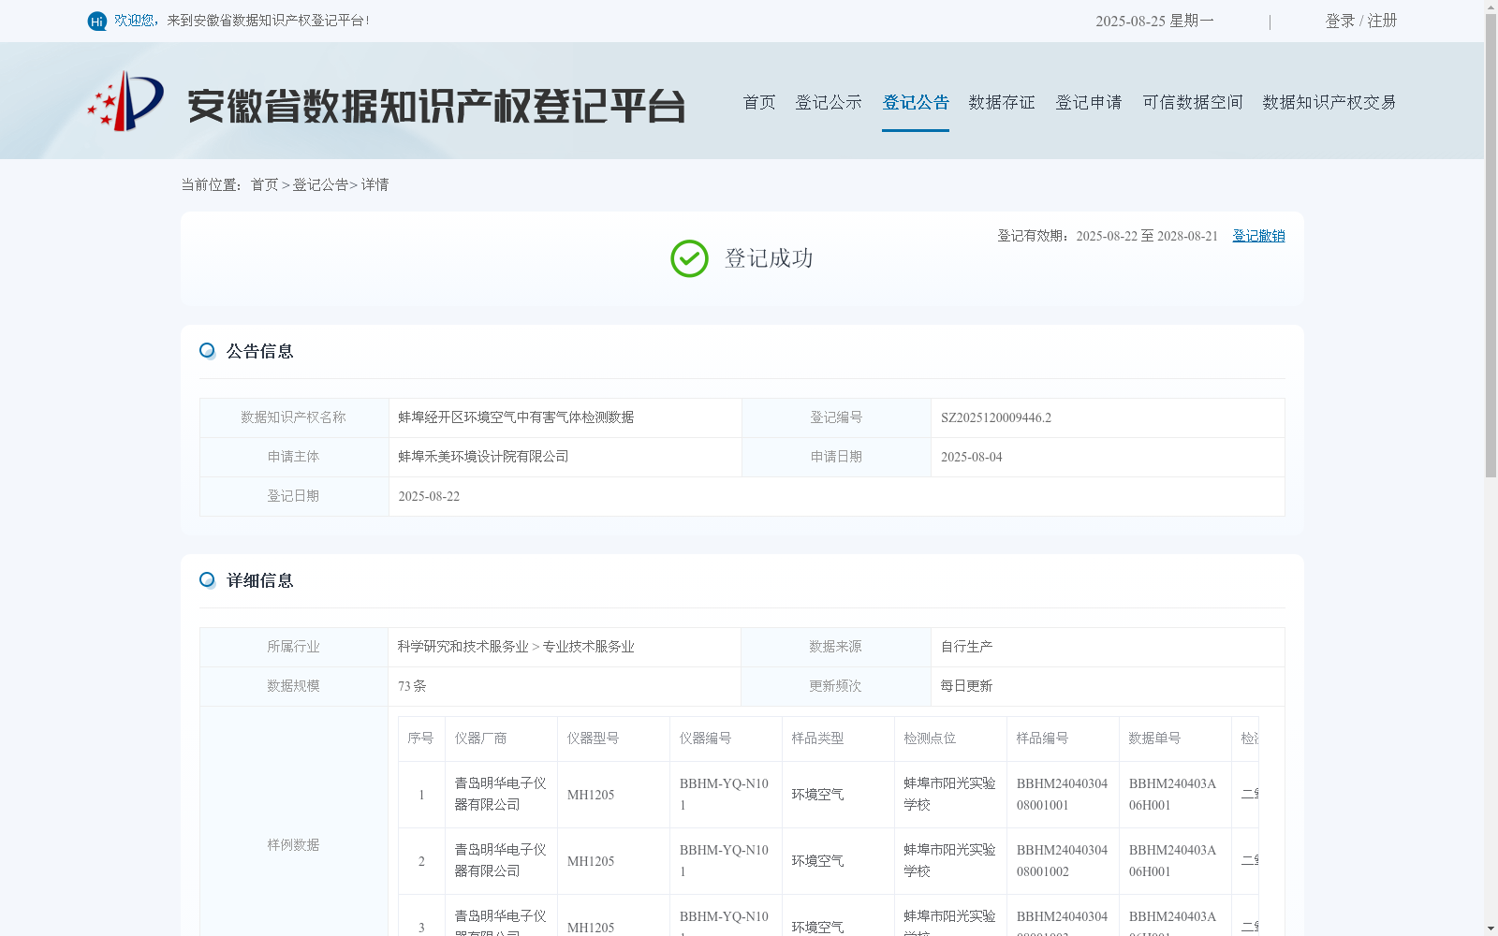Click the 注册 link in header
This screenshot has width=1498, height=936.
pos(1382,21)
